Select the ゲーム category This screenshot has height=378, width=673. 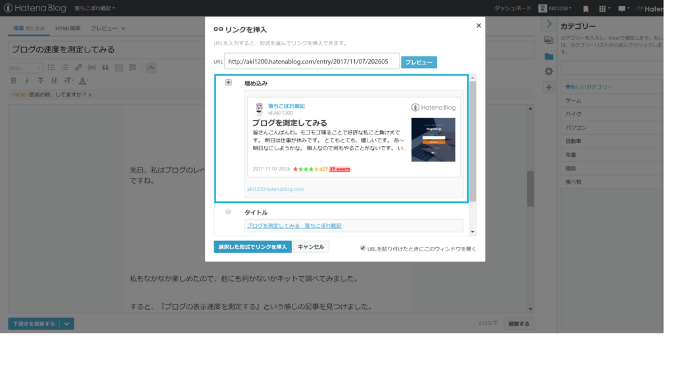pos(612,100)
